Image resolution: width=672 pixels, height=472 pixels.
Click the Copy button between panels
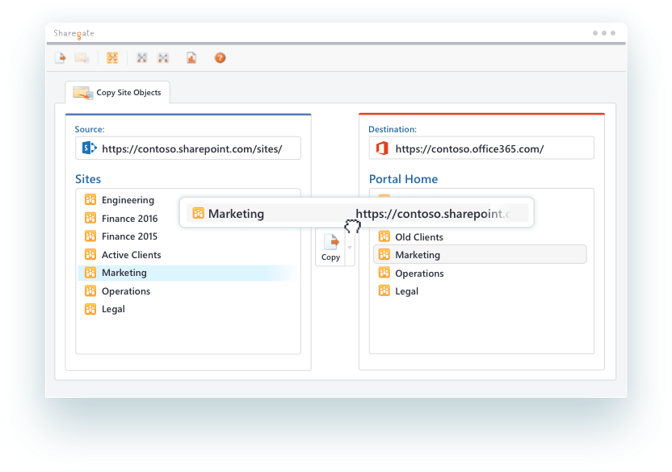click(x=330, y=248)
